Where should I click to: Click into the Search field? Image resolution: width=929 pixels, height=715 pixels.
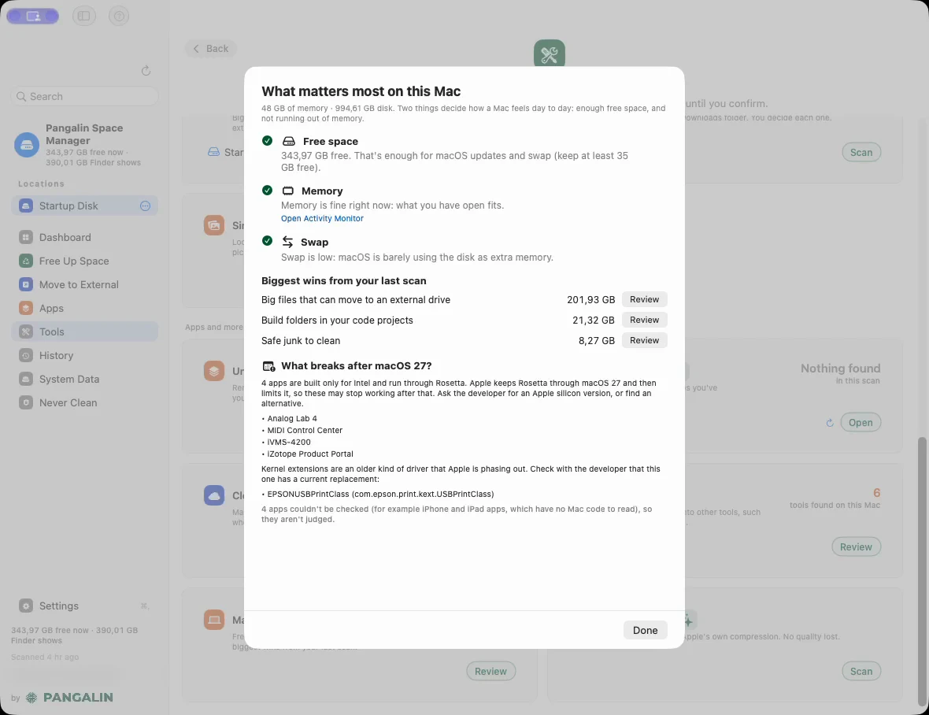84,97
